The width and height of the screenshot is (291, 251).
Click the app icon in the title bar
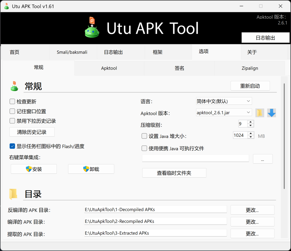(7, 6)
